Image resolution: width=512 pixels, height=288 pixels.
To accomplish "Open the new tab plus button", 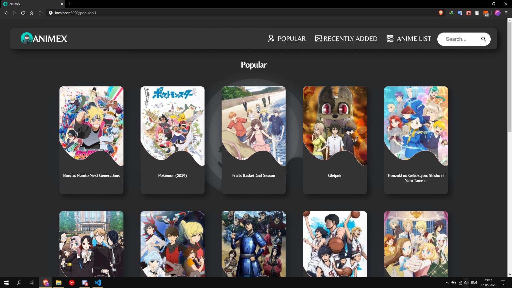I will [70, 4].
